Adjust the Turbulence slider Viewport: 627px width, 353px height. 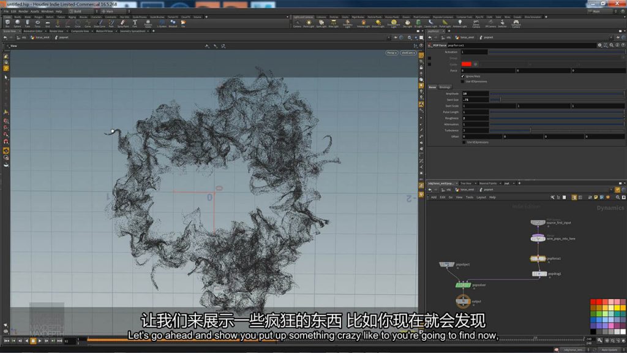[x=557, y=130]
